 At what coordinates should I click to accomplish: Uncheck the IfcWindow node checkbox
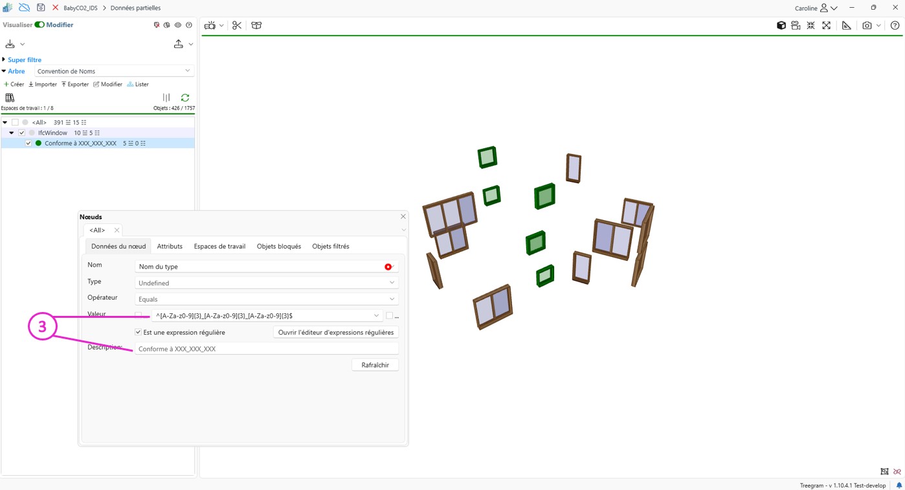pyautogui.click(x=21, y=133)
